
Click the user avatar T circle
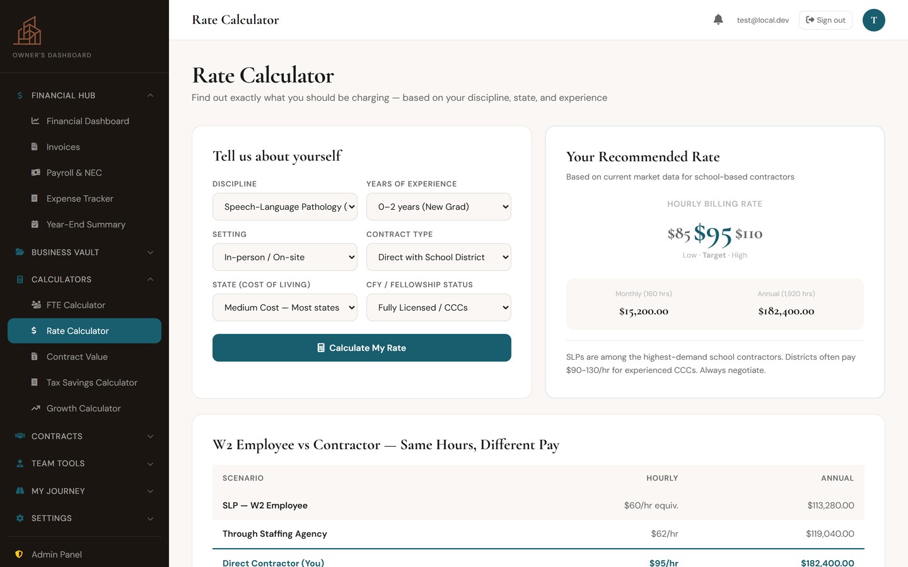874,20
